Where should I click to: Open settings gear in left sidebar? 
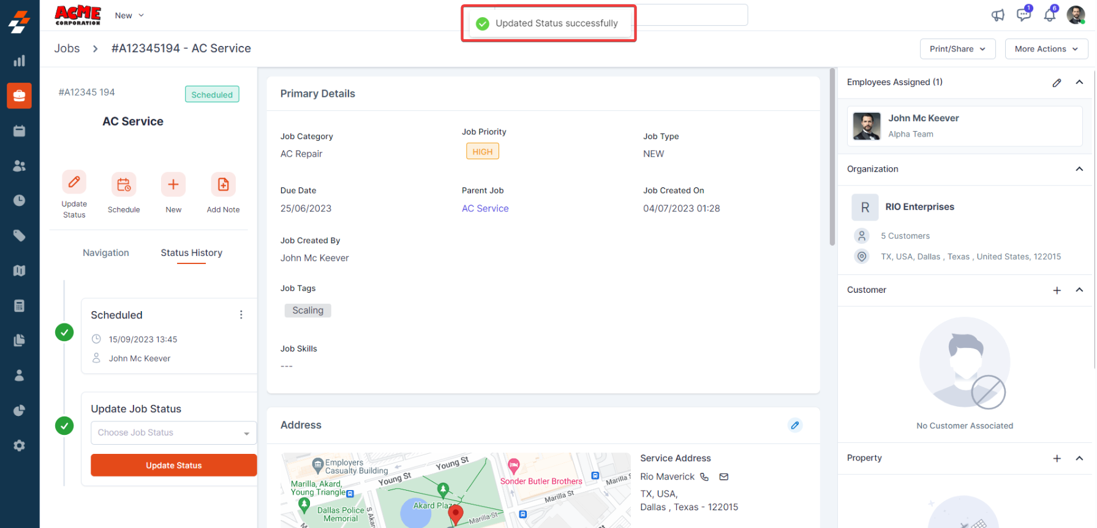pos(20,445)
